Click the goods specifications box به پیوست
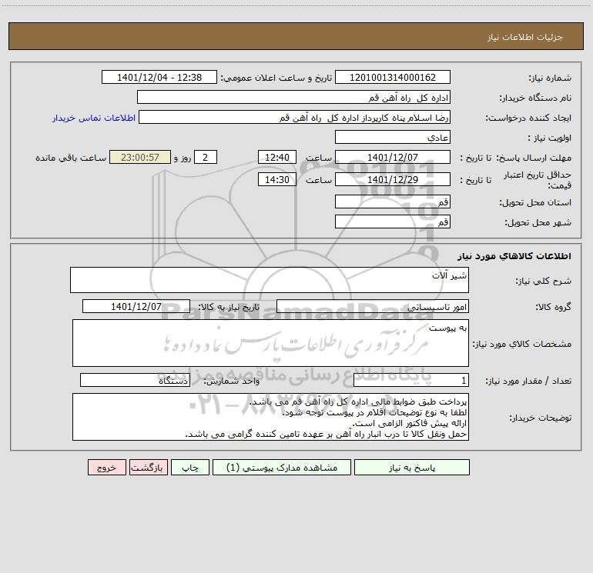The height and width of the screenshot is (573, 593). [x=270, y=343]
